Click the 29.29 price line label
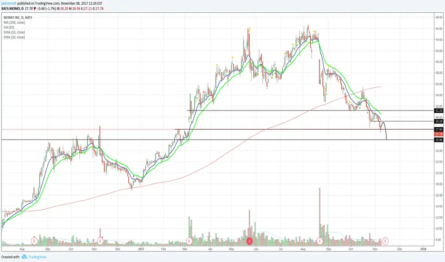This screenshot has height=262, width=445. click(439, 121)
